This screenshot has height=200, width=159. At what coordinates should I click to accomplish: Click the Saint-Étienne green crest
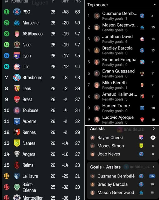pos(17,187)
